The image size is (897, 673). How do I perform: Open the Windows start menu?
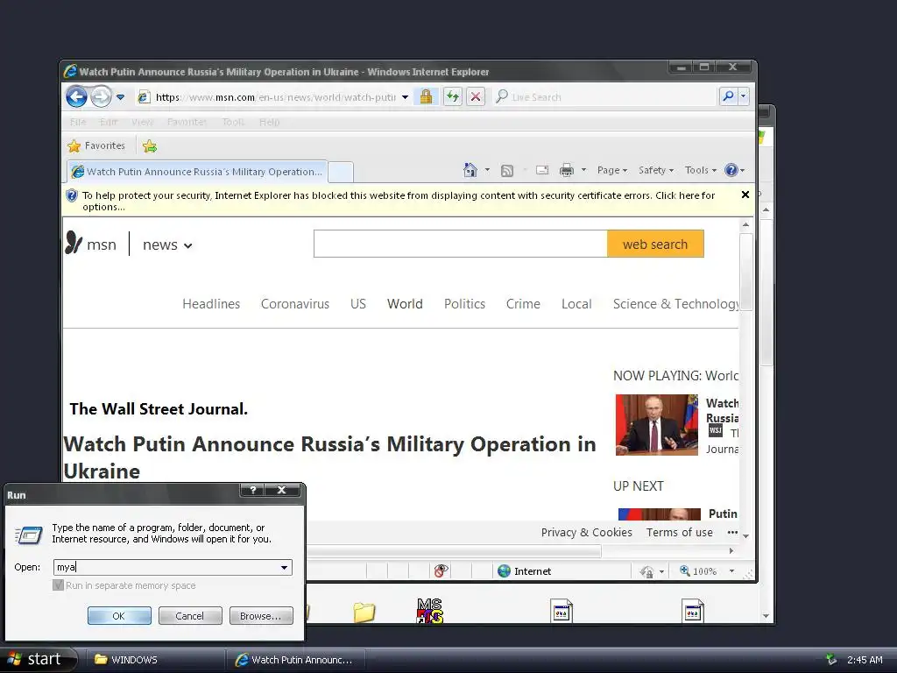click(x=38, y=659)
